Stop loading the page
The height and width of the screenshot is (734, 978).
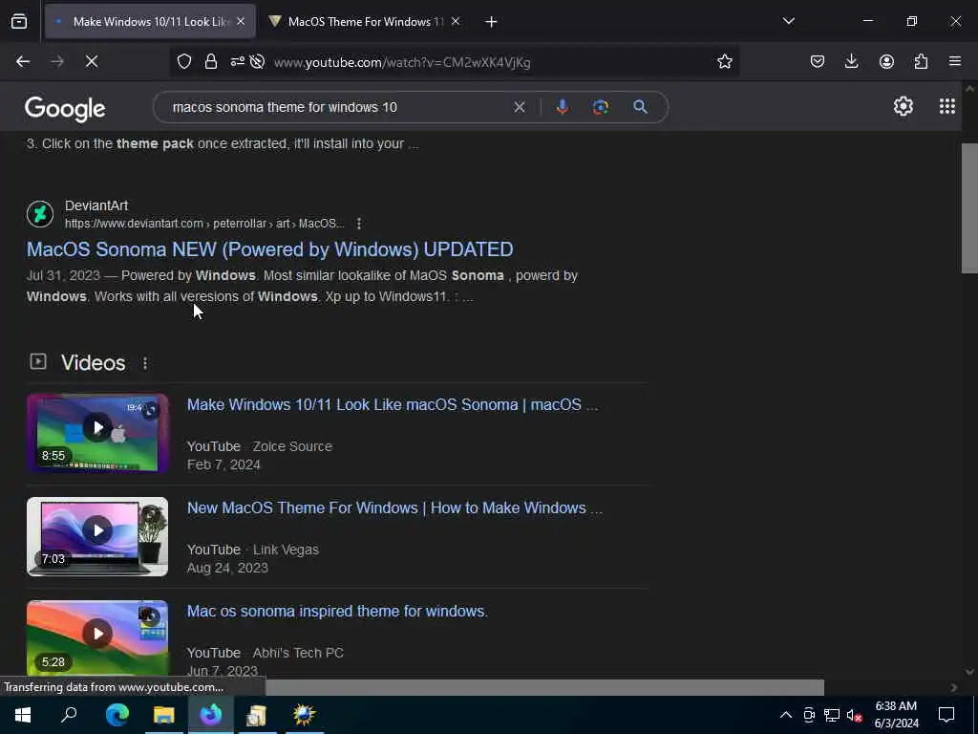(92, 61)
